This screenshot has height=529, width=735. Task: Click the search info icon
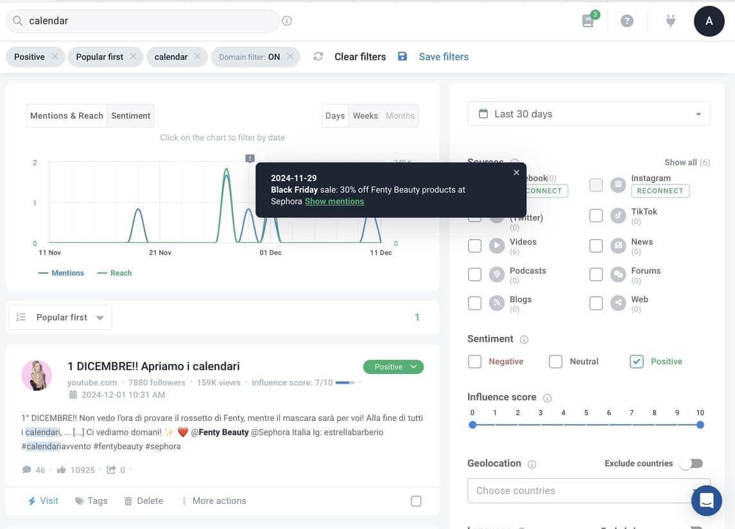click(x=287, y=21)
